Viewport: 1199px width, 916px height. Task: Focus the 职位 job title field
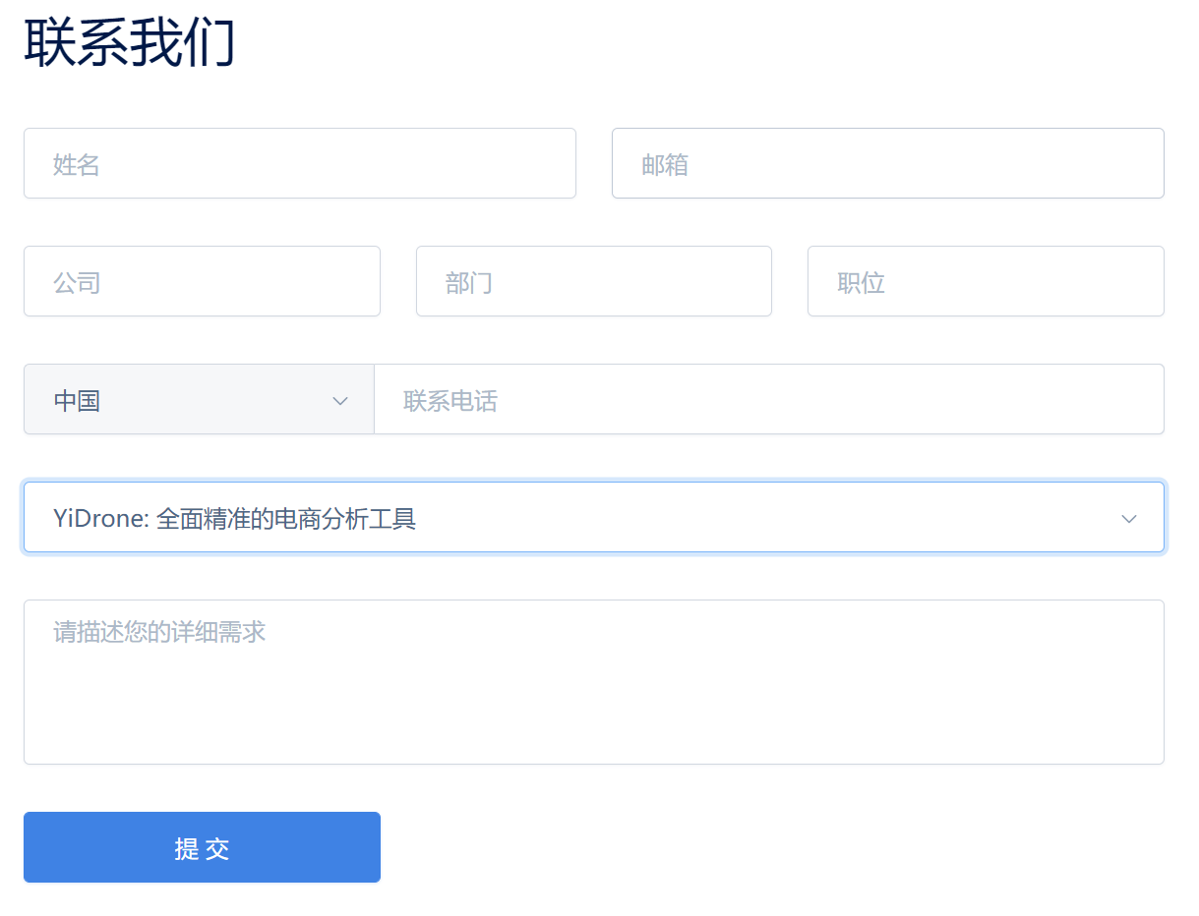pos(984,281)
